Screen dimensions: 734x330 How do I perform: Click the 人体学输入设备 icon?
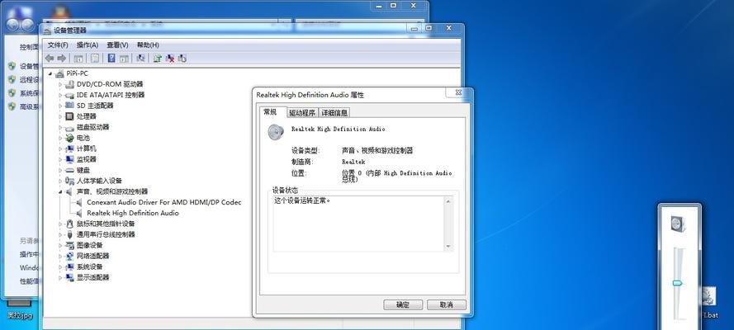click(x=69, y=181)
